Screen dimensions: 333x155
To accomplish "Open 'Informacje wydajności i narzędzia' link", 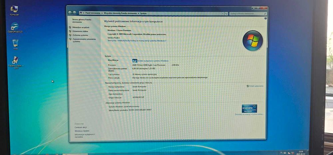I will click(x=85, y=135).
